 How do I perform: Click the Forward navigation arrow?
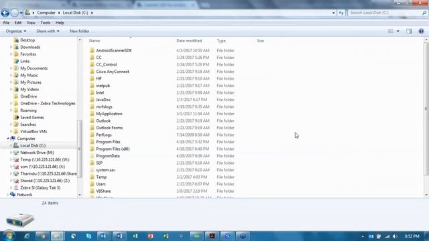click(x=14, y=13)
